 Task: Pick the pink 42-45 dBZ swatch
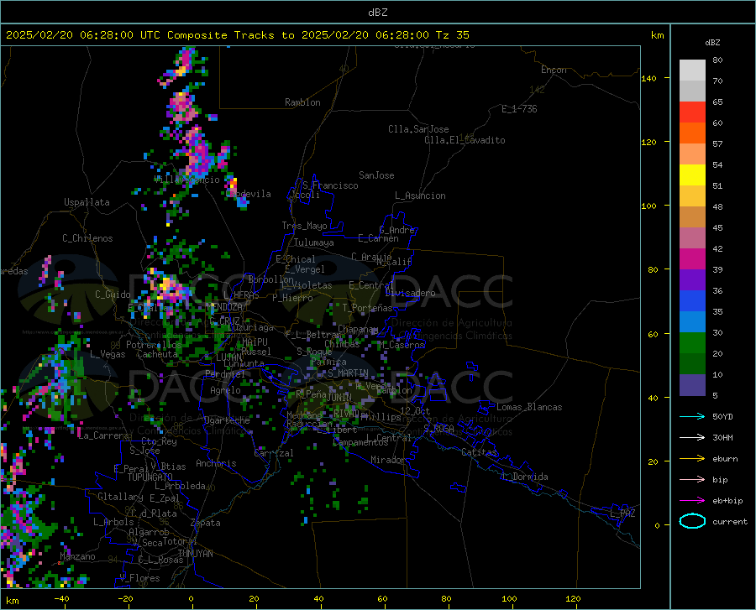pos(692,238)
